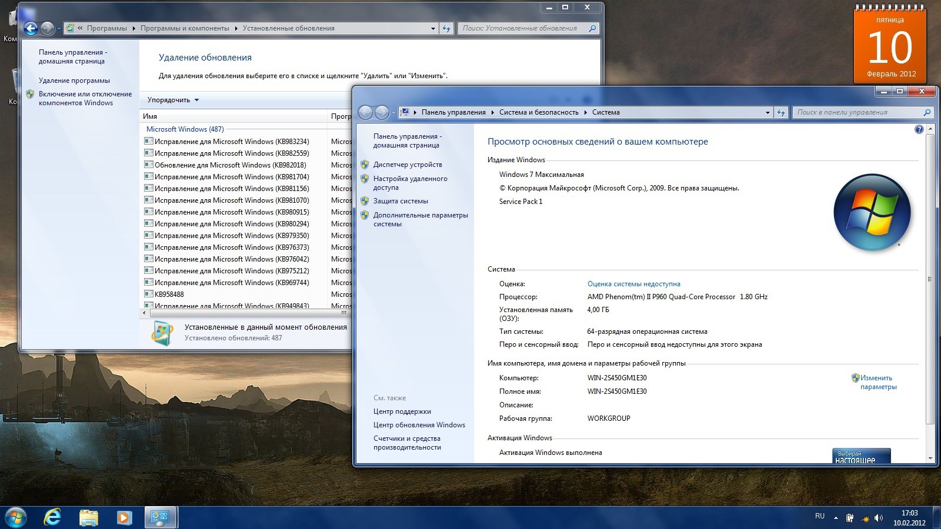This screenshot has width=941, height=529.
Task: Click the shield icon beside Windows features link
Action: point(30,94)
